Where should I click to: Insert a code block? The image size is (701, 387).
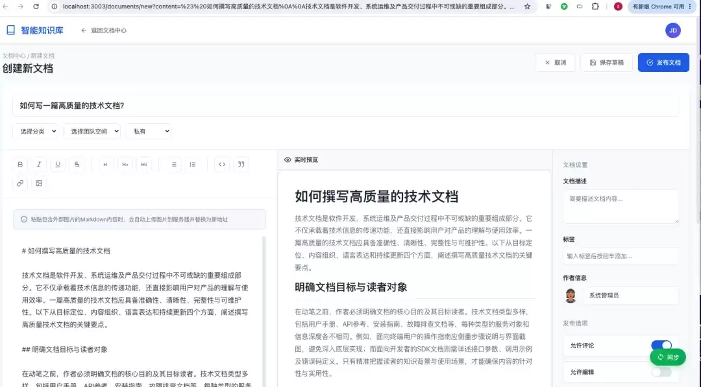tap(222, 164)
